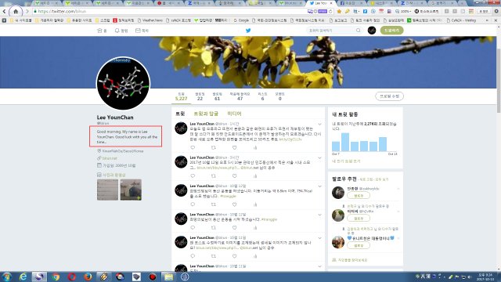This screenshot has height=282, width=501.
Task: Click tallest bar in tweet activity chart
Action: click(x=345, y=143)
